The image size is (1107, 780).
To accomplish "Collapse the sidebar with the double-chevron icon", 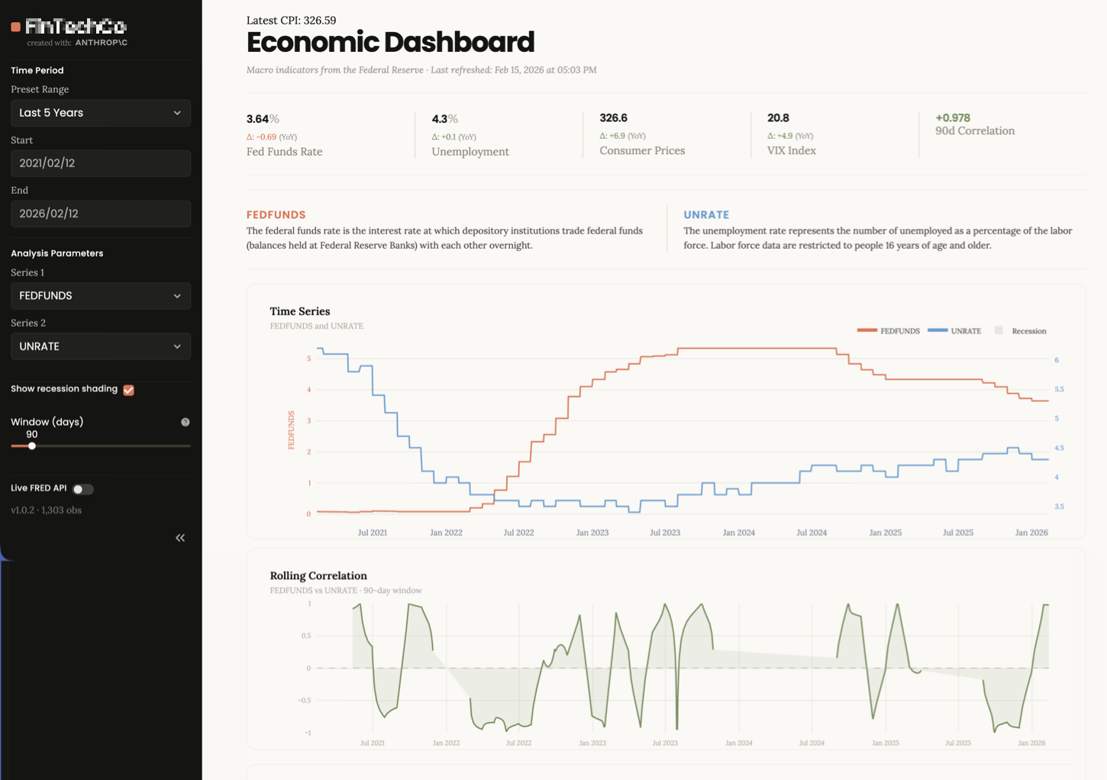I will [180, 537].
